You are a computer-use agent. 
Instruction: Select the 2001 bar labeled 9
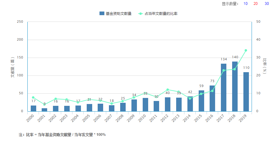pyautogui.click(x=44, y=110)
